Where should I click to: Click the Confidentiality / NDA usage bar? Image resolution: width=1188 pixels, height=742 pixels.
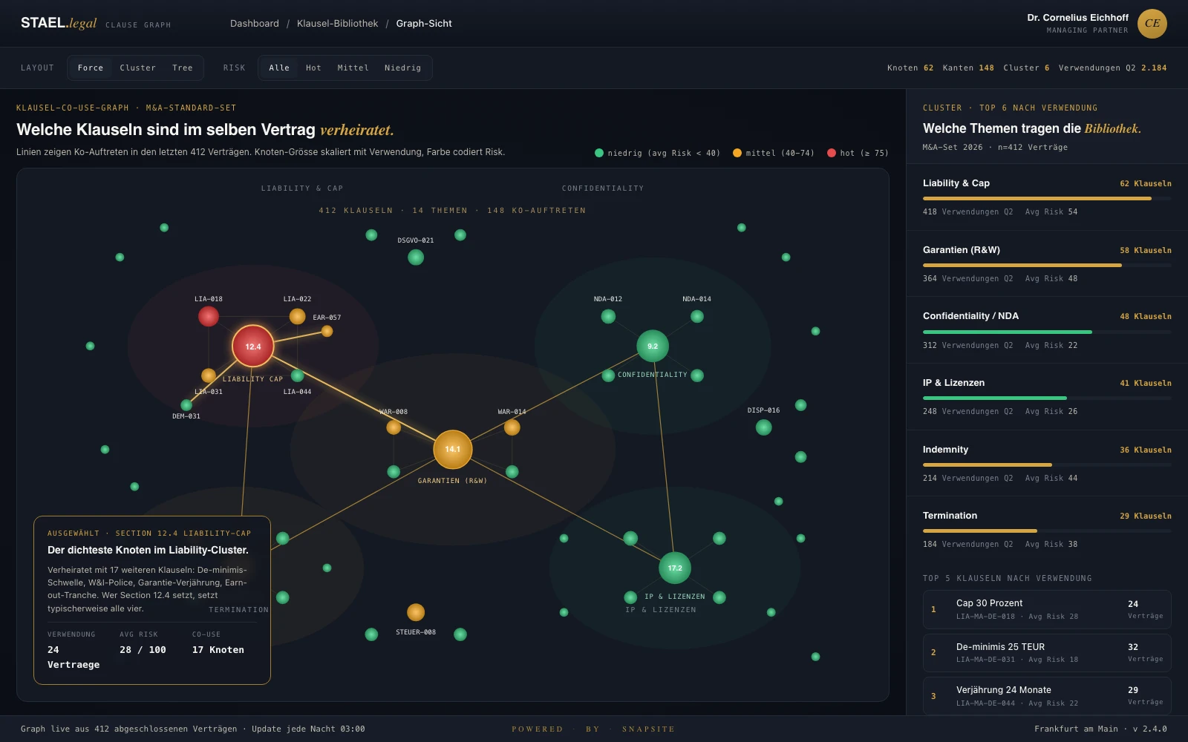(1047, 332)
